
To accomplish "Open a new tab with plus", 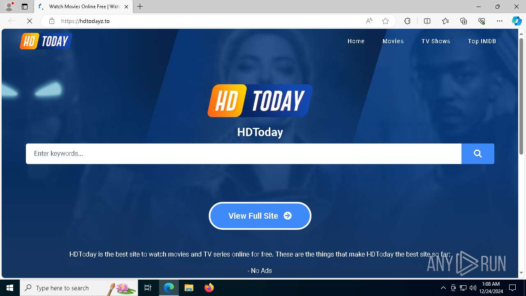I will [x=140, y=7].
